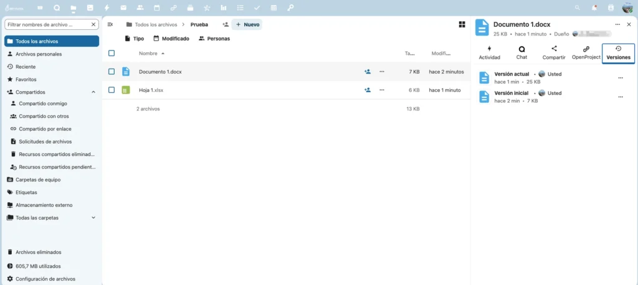Switch to the Compartir tab
This screenshot has width=638, height=285.
[x=554, y=54]
